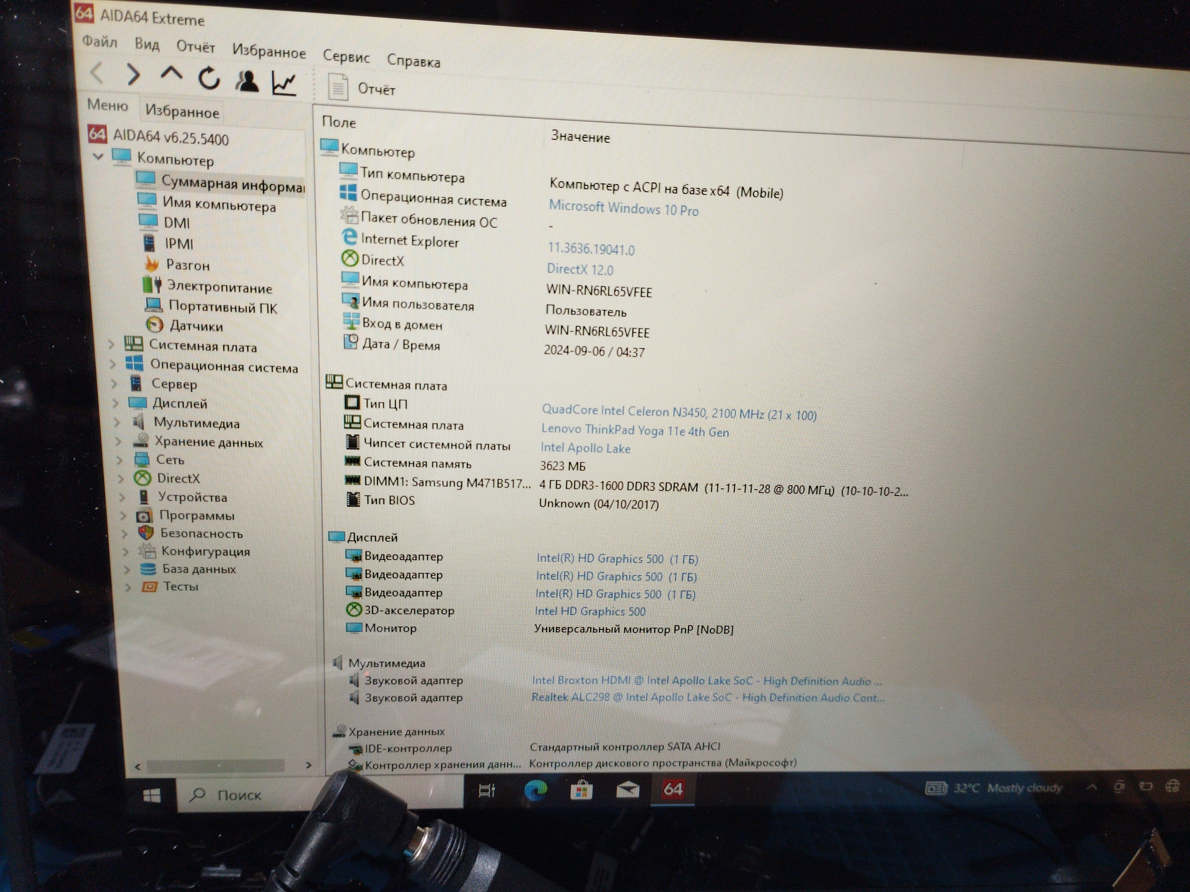Click the AIDA64 taskbar icon

pos(673,789)
